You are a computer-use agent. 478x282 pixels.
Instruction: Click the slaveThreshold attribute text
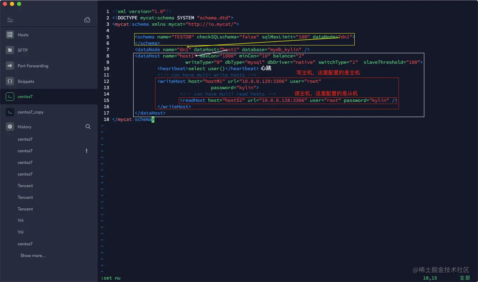(x=383, y=62)
